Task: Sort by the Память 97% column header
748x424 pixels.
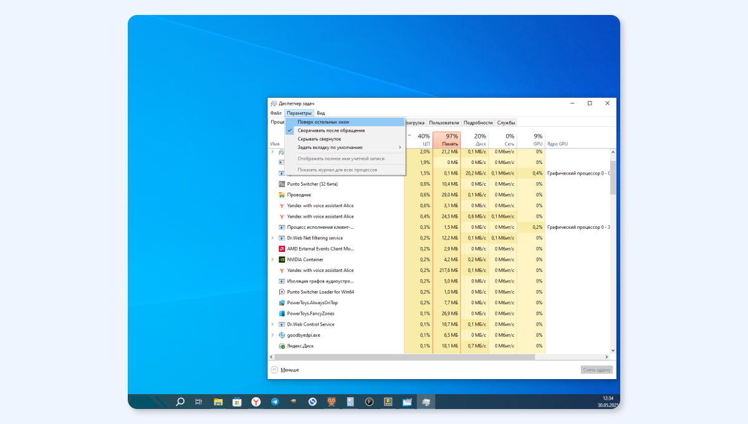Action: pyautogui.click(x=446, y=140)
